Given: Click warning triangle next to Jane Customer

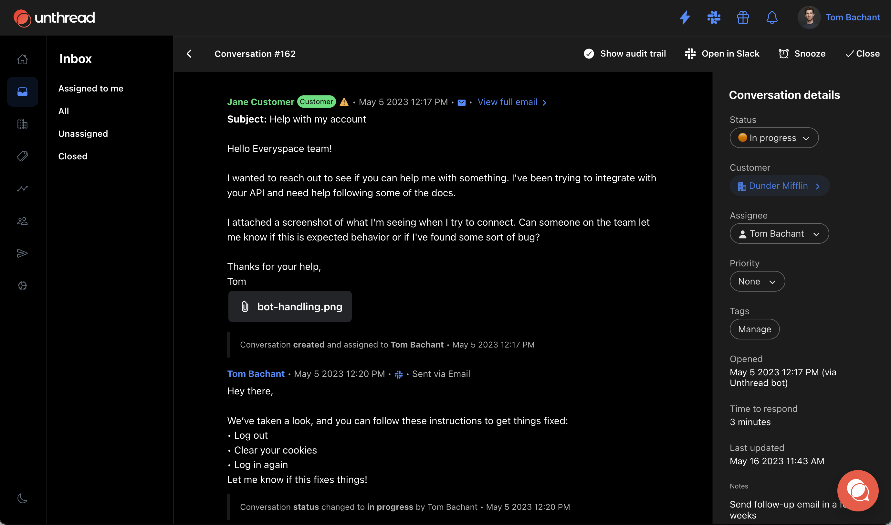Looking at the screenshot, I should click(x=344, y=102).
